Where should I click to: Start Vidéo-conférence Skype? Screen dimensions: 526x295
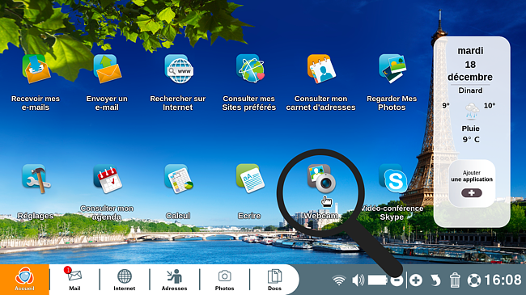pos(392,179)
